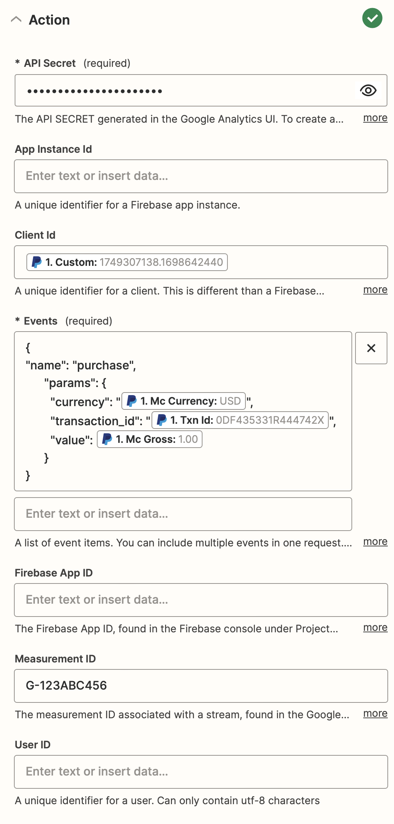Reveal the API Secret with eye icon

coord(368,90)
